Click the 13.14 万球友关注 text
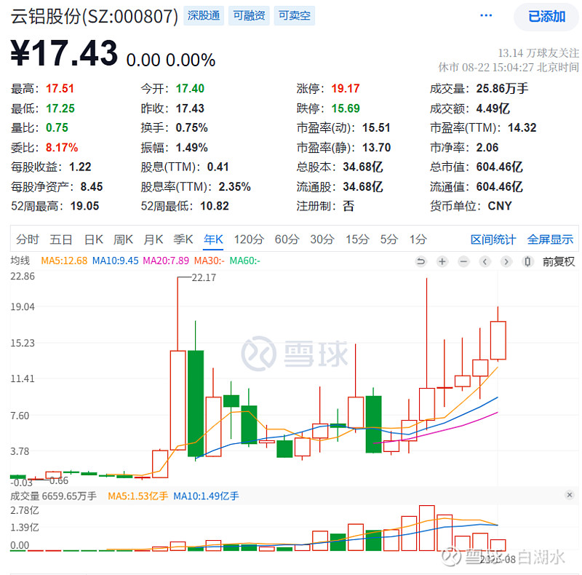Viewport: 582px width, 575px height. tap(538, 53)
